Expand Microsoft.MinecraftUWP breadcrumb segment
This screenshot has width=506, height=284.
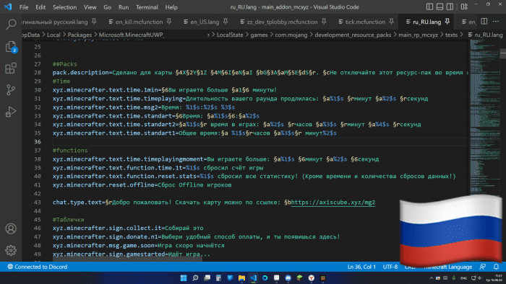tap(131, 35)
